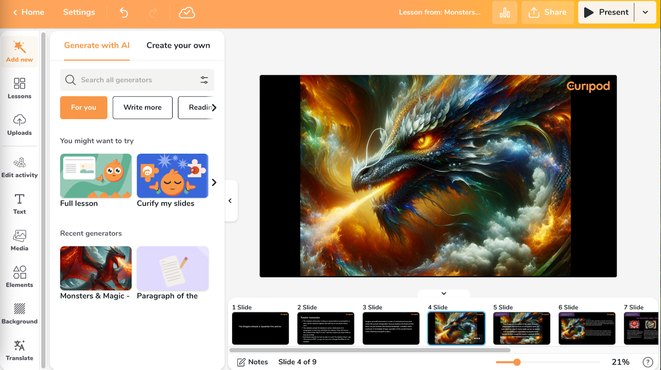This screenshot has height=370, width=661.
Task: Click the Search all generators field
Action: click(x=137, y=80)
